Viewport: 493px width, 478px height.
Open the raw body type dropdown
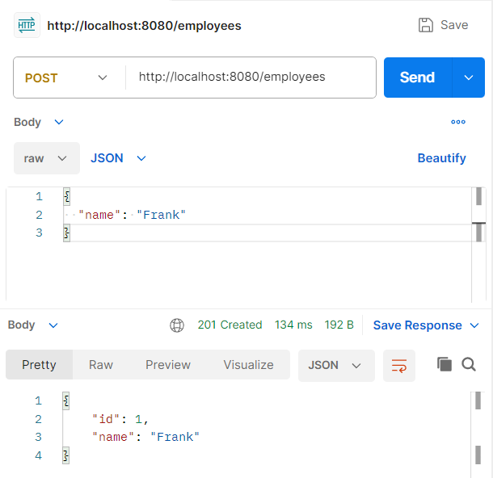(47, 158)
